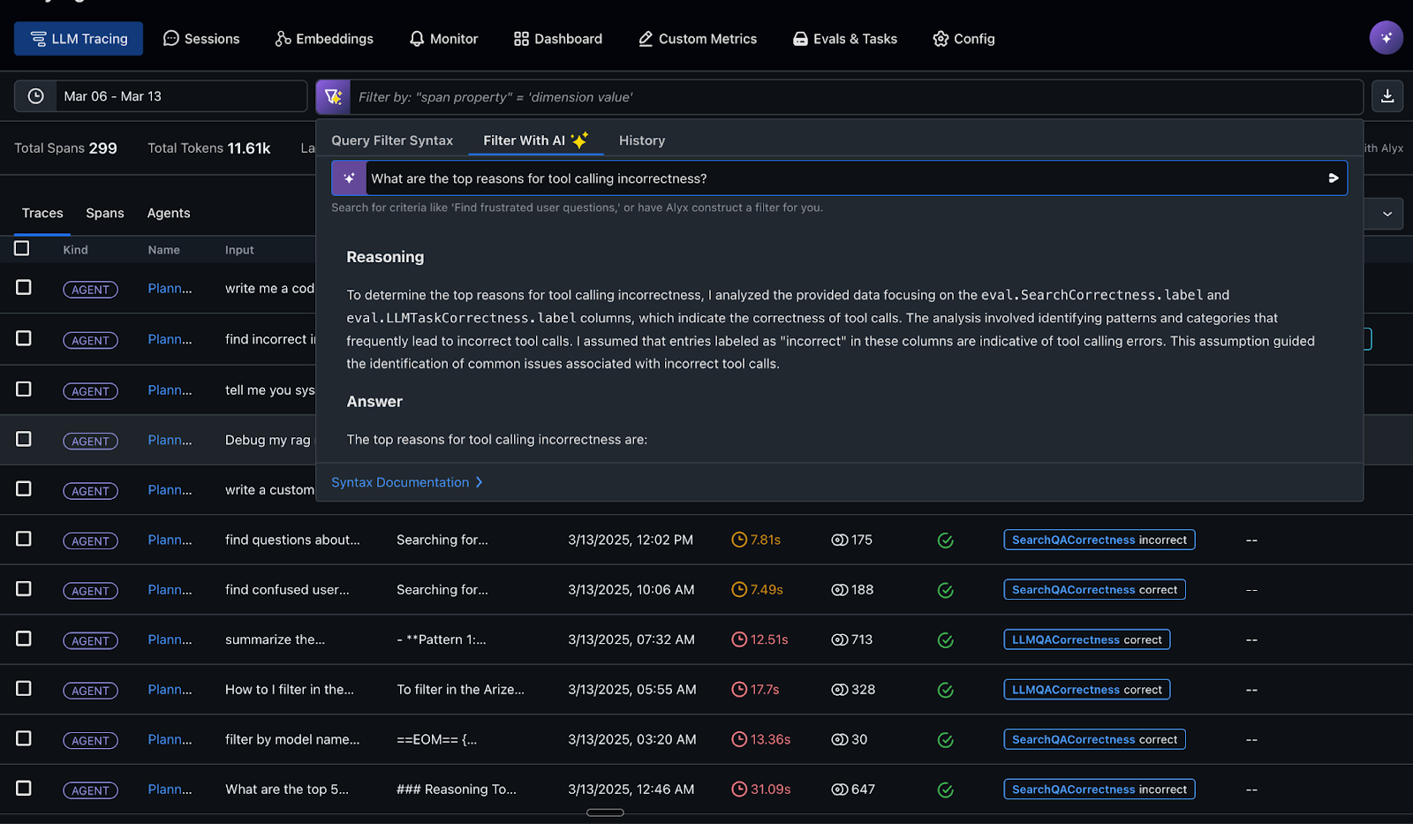1413x824 pixels.
Task: Click the latency clock icon next to 7.81s
Action: point(739,540)
